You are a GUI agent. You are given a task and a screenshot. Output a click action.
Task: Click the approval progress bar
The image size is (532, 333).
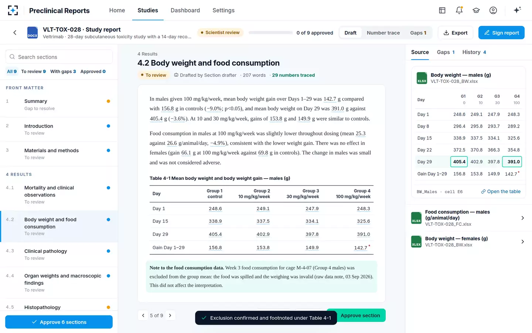point(270,33)
